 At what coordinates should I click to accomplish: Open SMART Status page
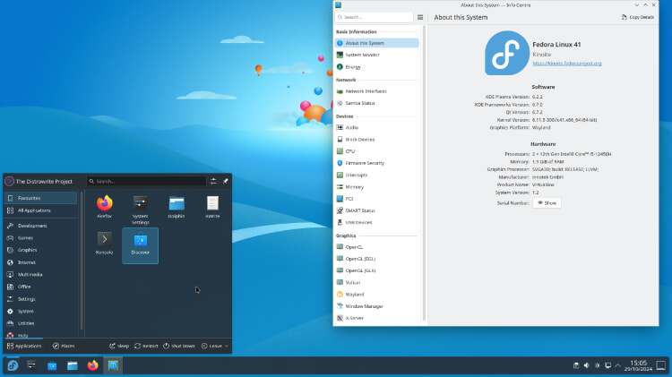click(x=376, y=210)
